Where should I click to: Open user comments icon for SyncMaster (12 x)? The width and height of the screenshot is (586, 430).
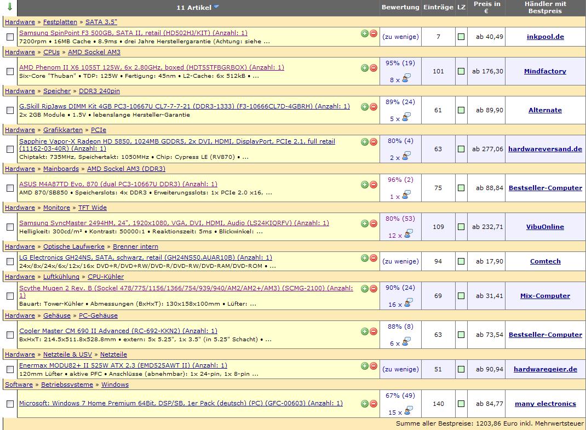409,234
